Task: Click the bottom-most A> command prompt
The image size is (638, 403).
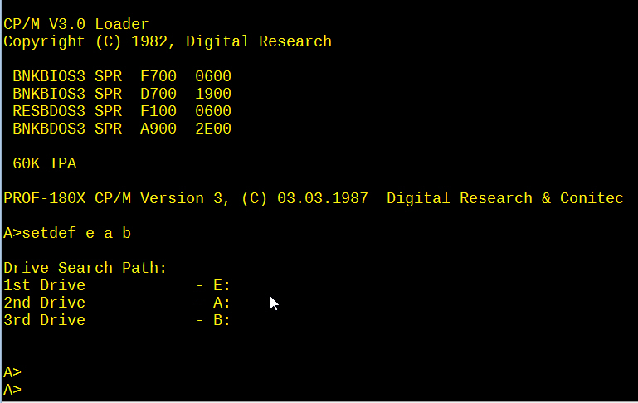Action: [12, 390]
